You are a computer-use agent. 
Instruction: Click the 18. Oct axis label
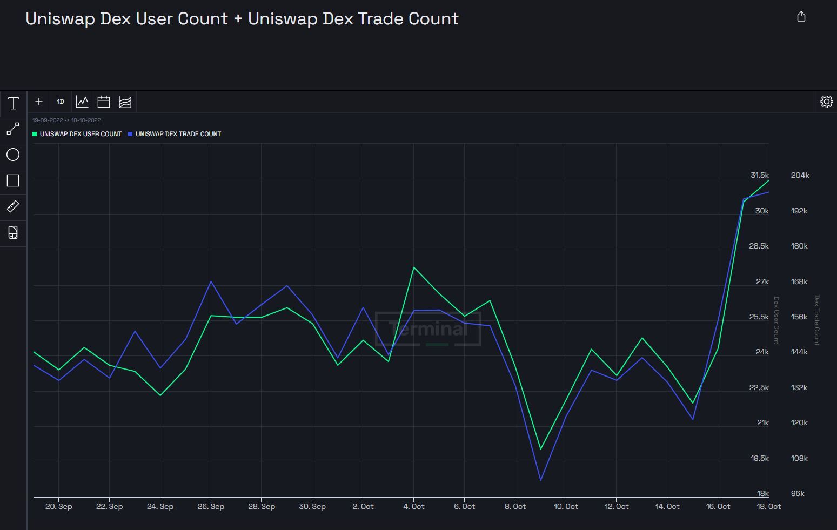pos(768,507)
